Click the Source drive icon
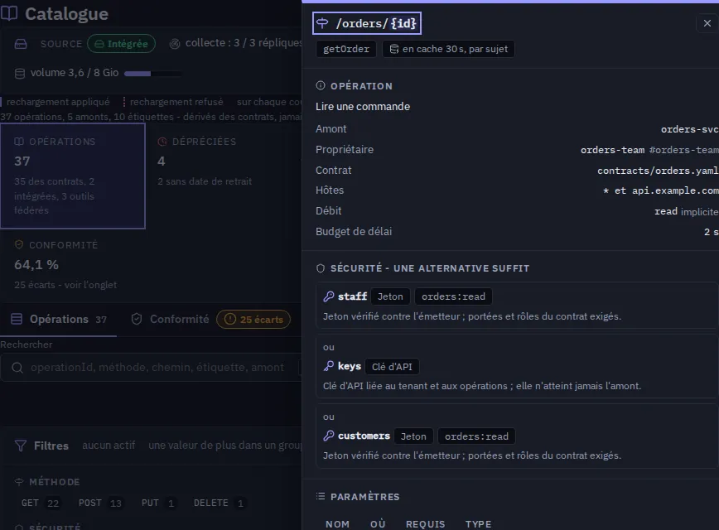719x530 pixels. (21, 44)
